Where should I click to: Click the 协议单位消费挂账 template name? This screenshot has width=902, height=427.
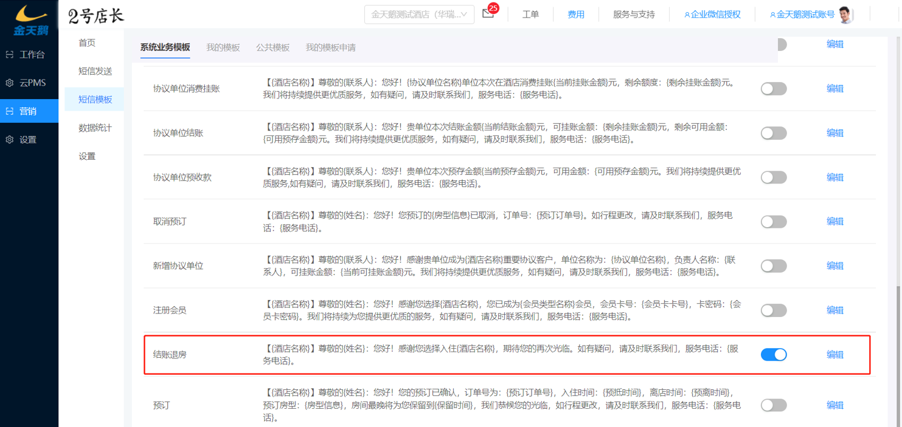tap(187, 89)
